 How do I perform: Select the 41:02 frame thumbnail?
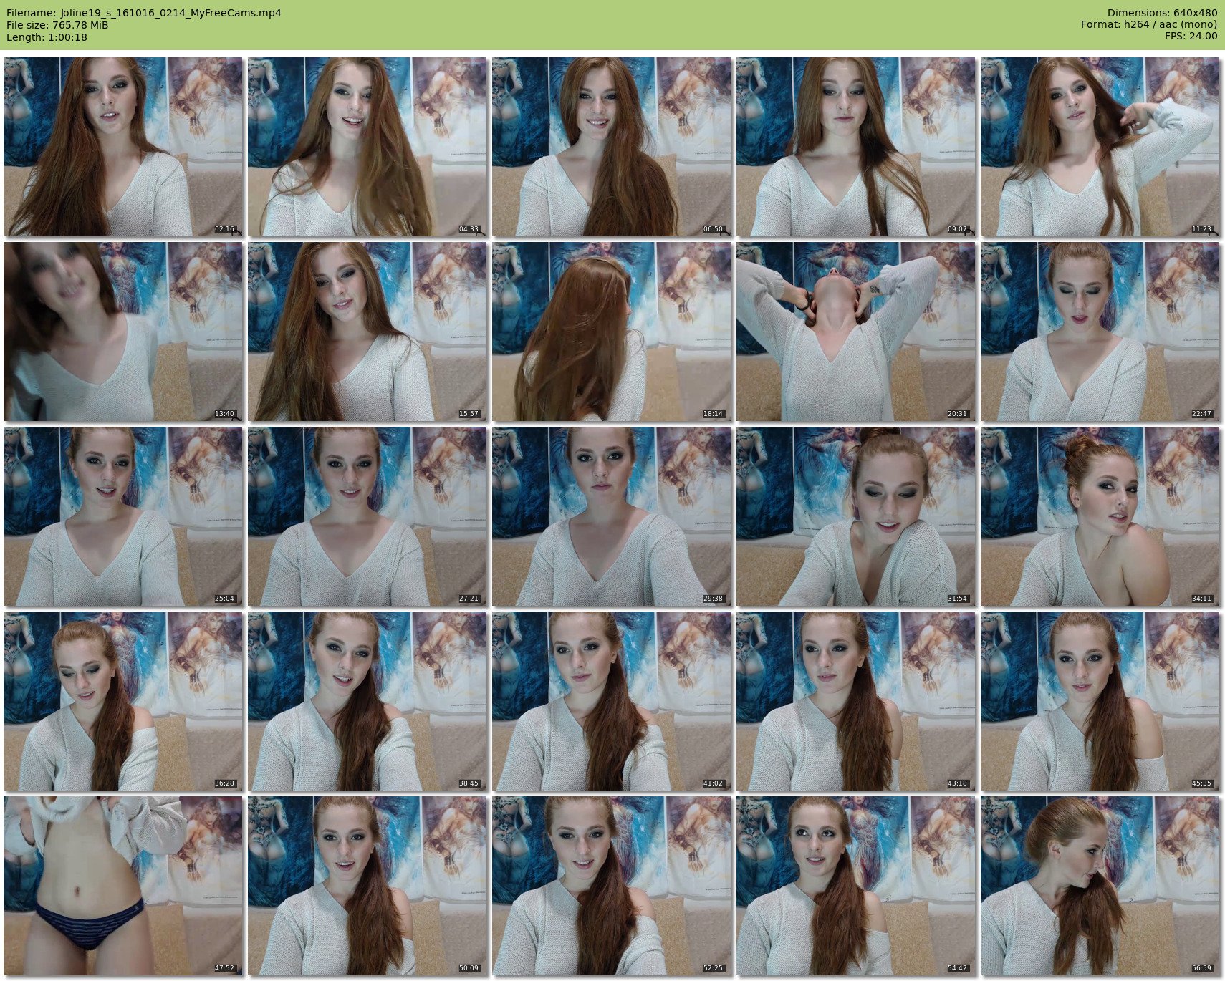pos(611,701)
